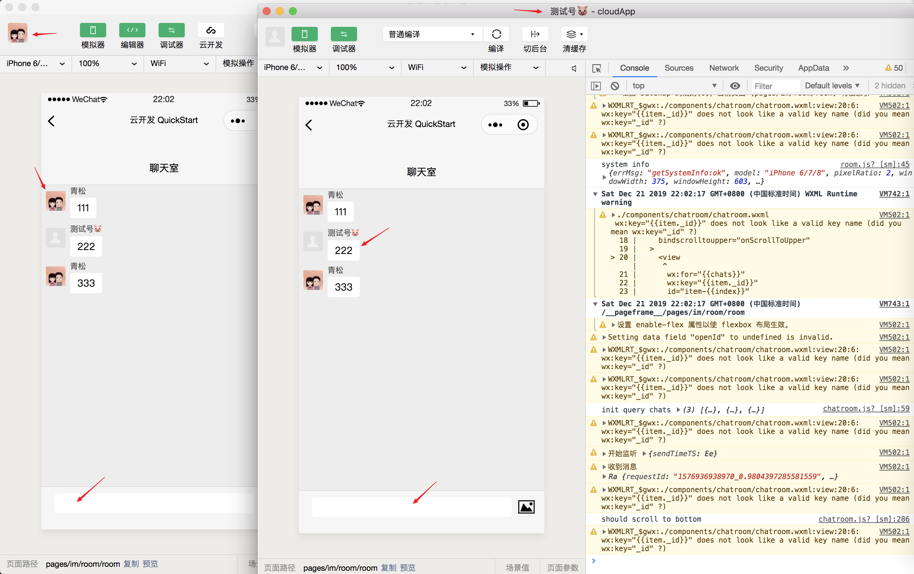The image size is (914, 574).
Task: Switch to the Console tab
Action: point(634,68)
